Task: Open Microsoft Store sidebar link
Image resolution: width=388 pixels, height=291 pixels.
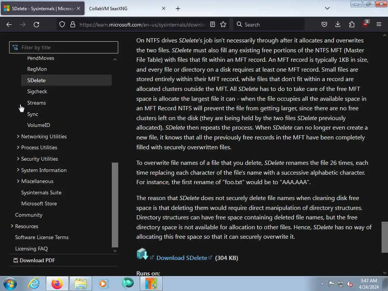Action: 39,203
